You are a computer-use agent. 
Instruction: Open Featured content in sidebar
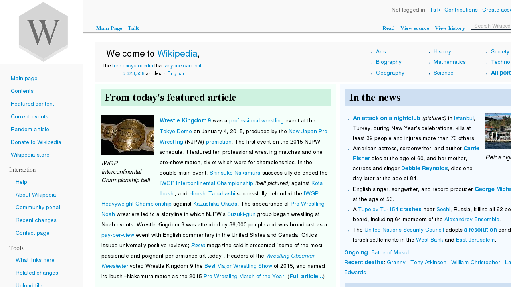pos(32,104)
